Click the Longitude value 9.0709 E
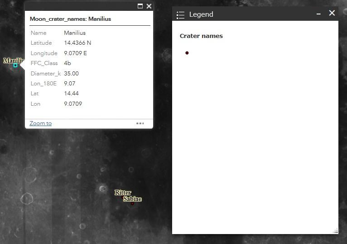347x244 pixels. (76, 53)
